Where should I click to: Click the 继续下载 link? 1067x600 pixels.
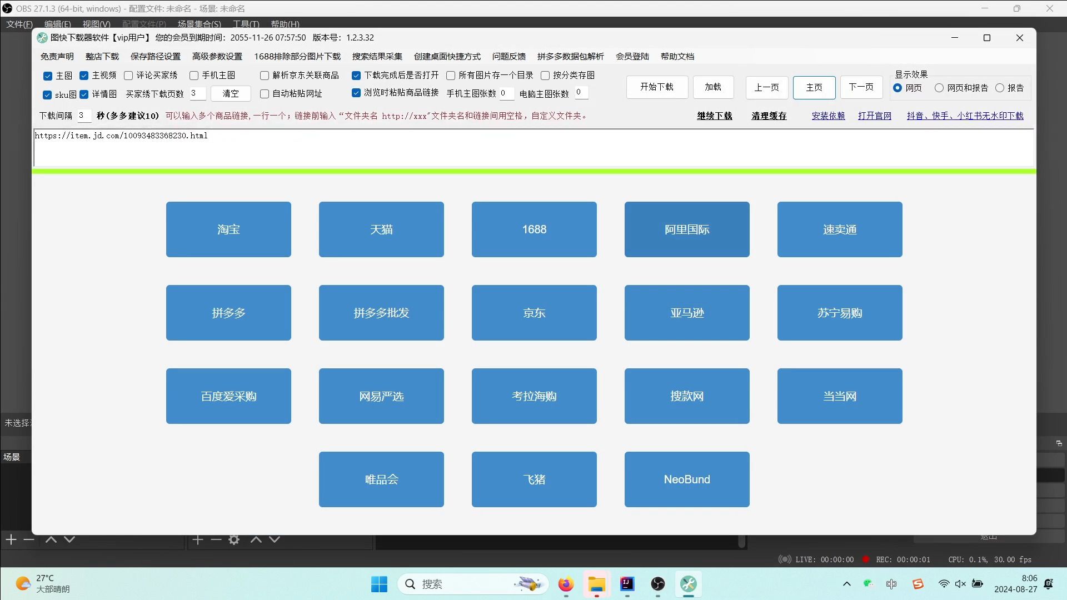click(715, 116)
